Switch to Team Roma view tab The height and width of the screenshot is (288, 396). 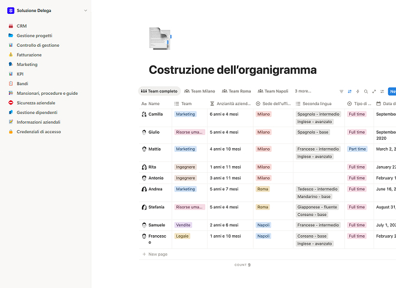[236, 91]
